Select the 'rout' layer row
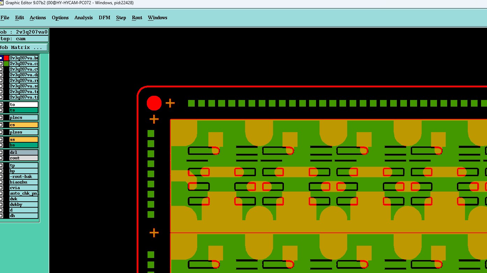 pos(24,158)
